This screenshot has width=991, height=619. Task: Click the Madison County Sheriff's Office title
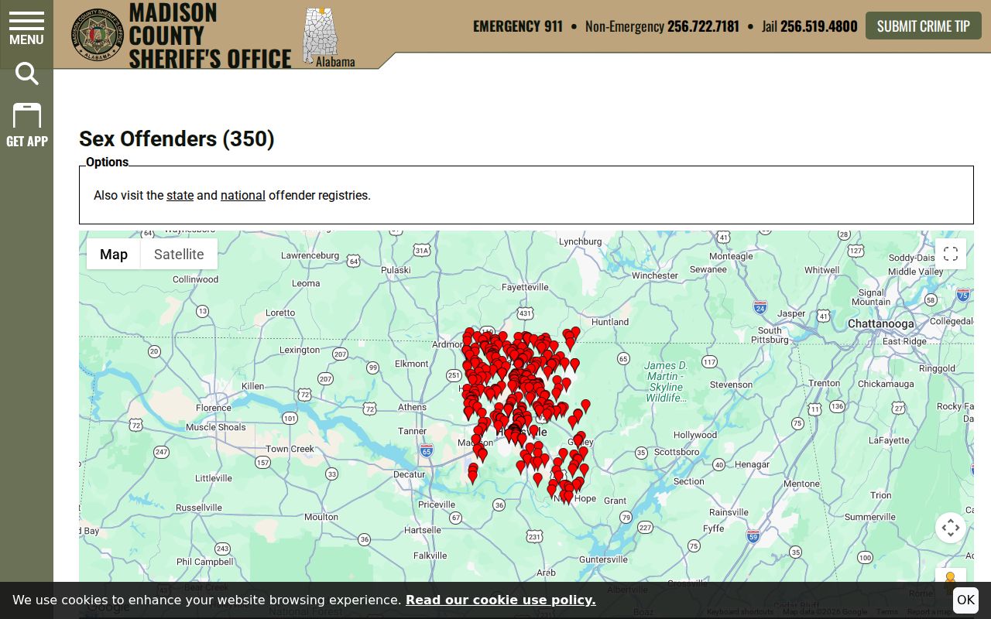click(x=210, y=35)
